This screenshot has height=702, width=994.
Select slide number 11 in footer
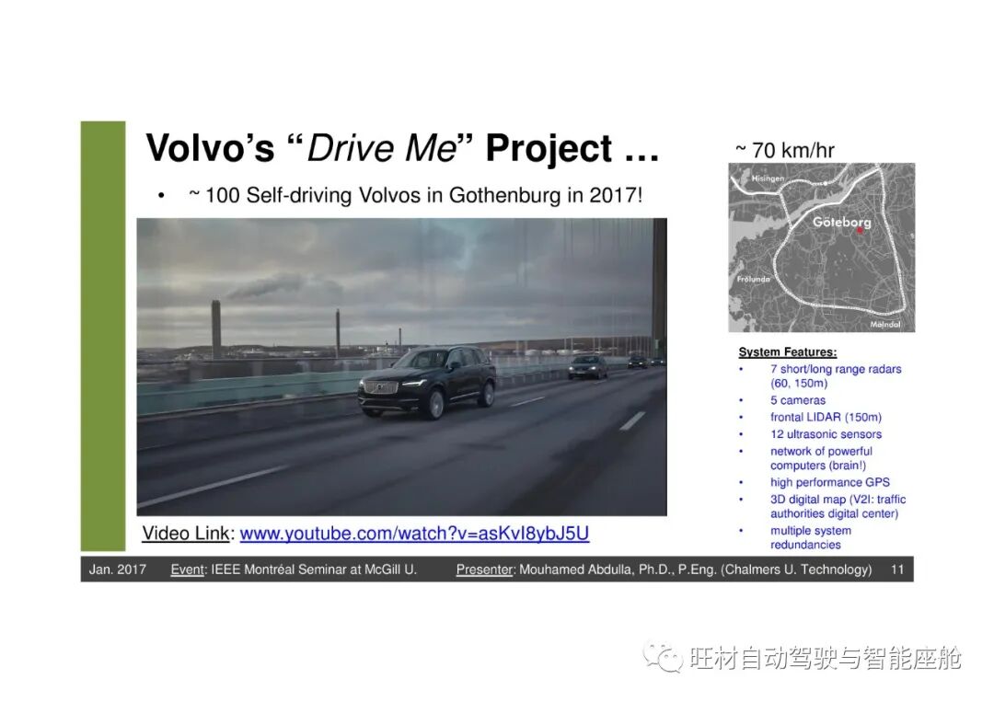pos(897,570)
